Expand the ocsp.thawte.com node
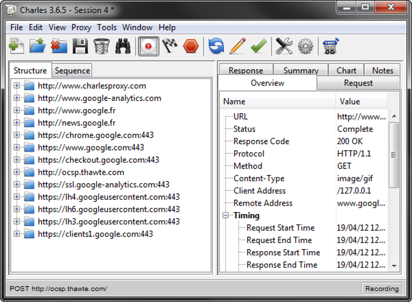412x302 pixels. (17, 172)
